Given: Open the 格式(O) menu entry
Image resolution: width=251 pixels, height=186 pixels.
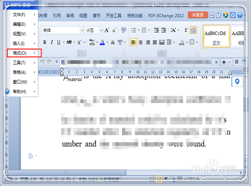Looking at the screenshot, I should [24, 53].
